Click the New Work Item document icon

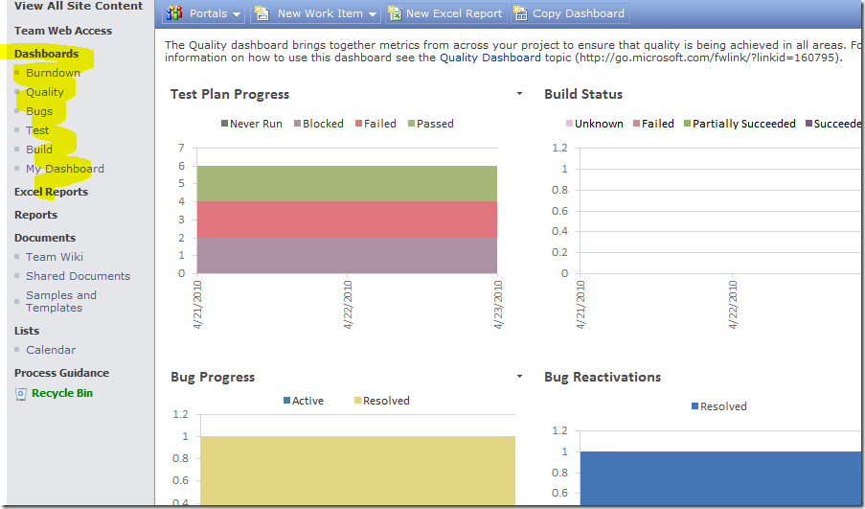[x=262, y=13]
